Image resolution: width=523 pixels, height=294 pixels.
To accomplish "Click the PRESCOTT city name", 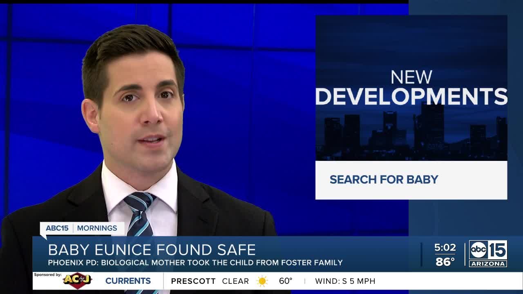I will click(x=193, y=281).
